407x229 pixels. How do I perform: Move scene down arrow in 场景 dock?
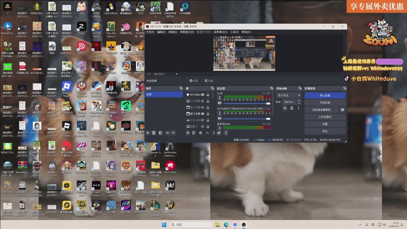pyautogui.click(x=173, y=133)
